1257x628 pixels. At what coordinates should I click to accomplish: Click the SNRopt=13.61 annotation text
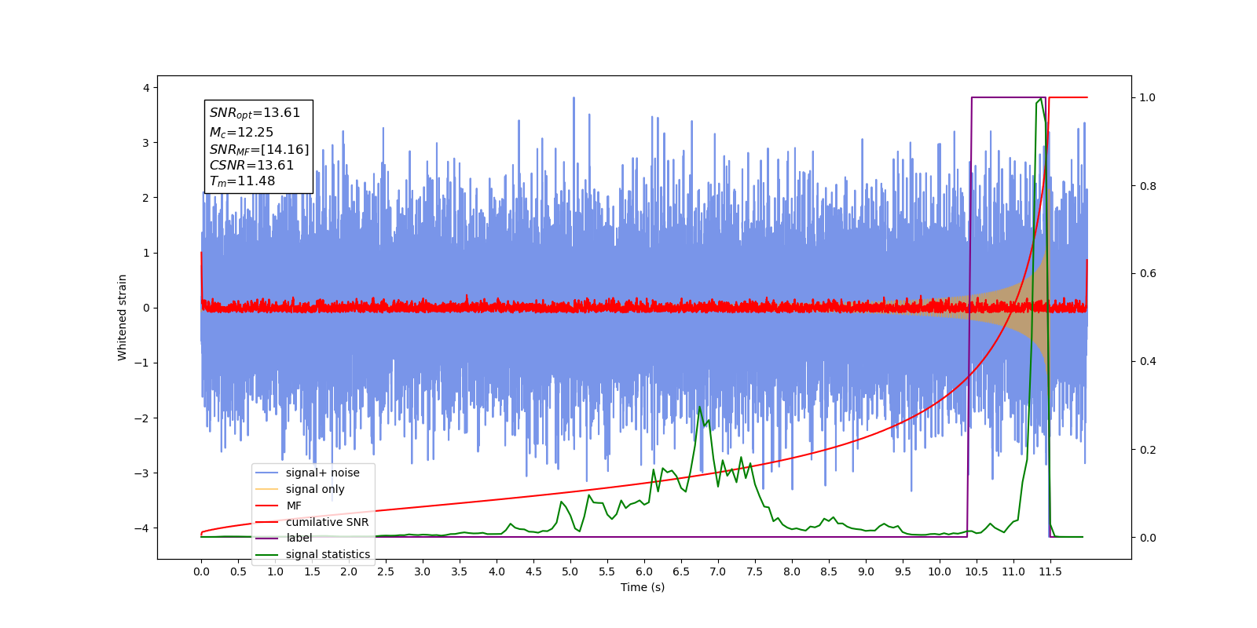tap(255, 113)
